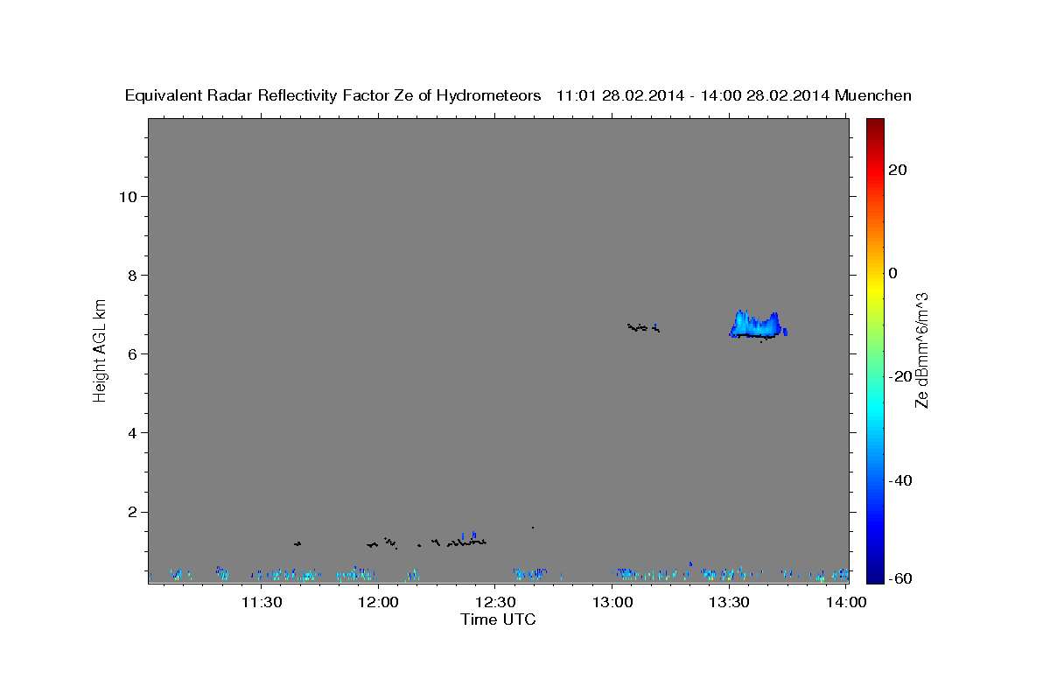
Task: Click the colorbar label '-40'
Action: (899, 479)
